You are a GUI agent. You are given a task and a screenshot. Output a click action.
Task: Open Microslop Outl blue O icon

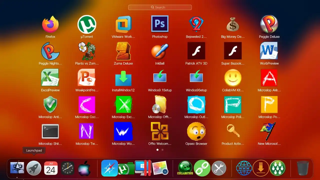[196, 105]
